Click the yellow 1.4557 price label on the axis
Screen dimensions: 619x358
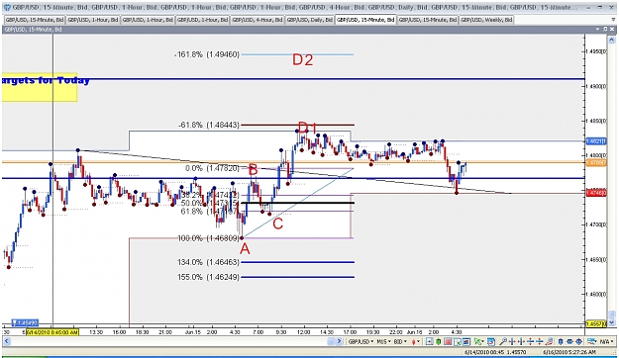(x=595, y=323)
